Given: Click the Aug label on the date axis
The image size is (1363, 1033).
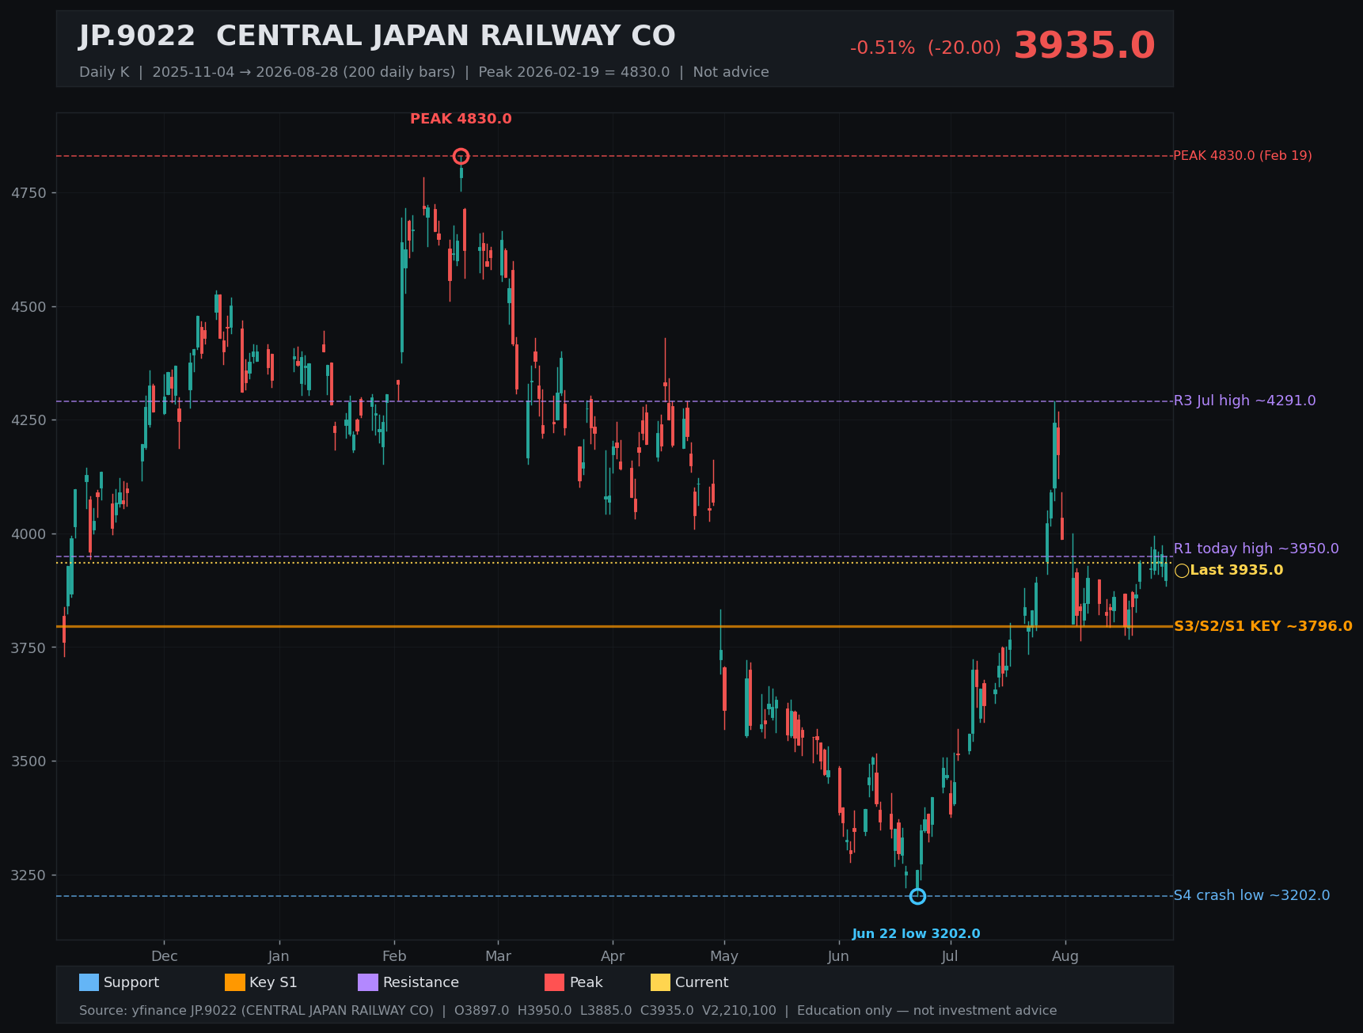Looking at the screenshot, I should tap(1065, 956).
